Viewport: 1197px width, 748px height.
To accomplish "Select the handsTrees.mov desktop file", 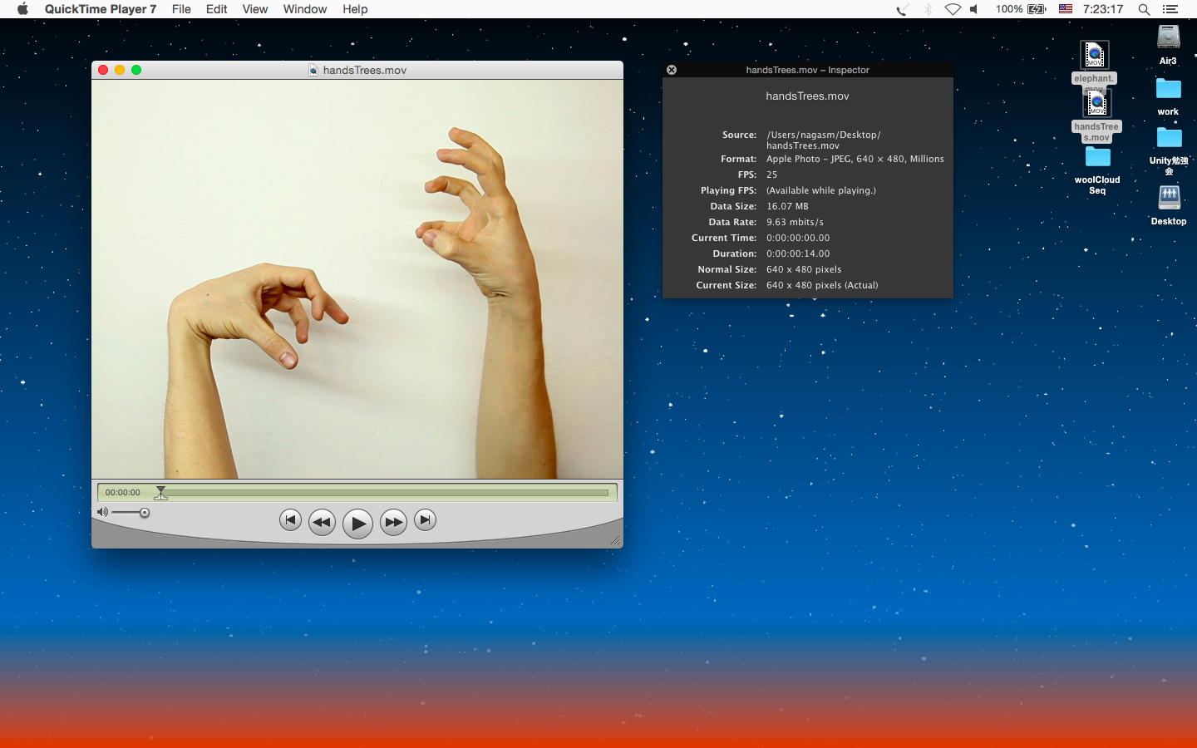I will pos(1096,104).
